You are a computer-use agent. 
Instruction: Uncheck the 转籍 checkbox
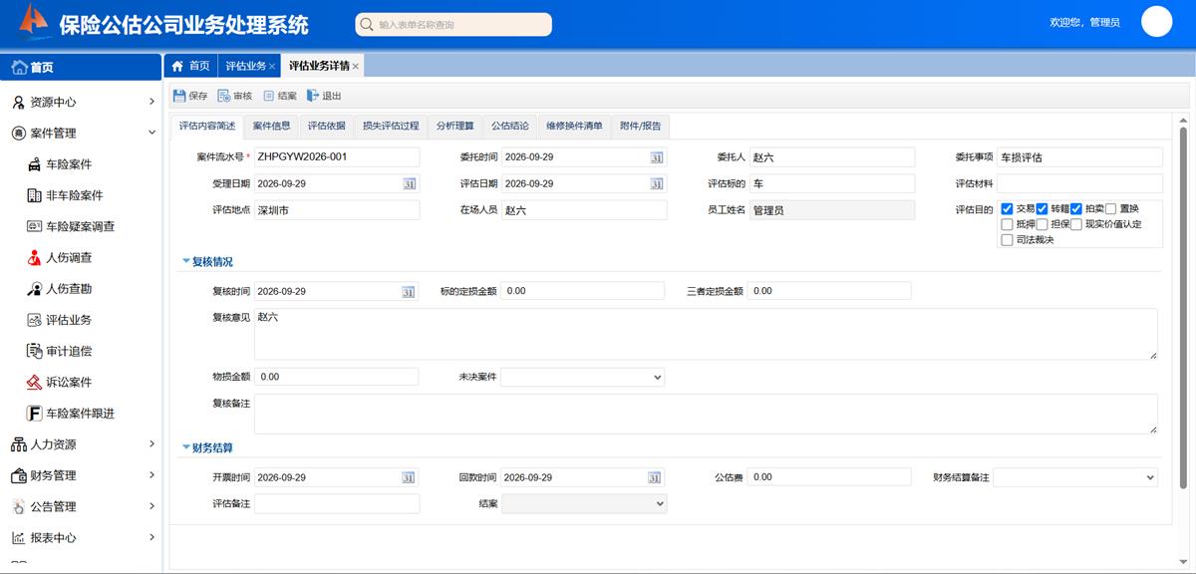pyautogui.click(x=1042, y=209)
